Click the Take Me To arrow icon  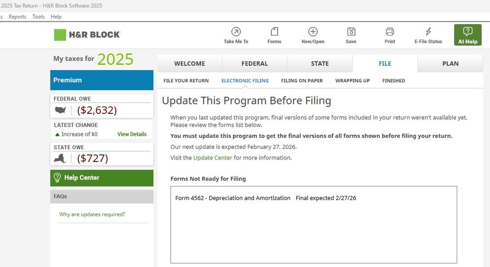point(236,32)
